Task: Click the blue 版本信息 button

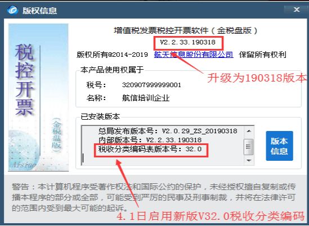Action: click(x=279, y=146)
